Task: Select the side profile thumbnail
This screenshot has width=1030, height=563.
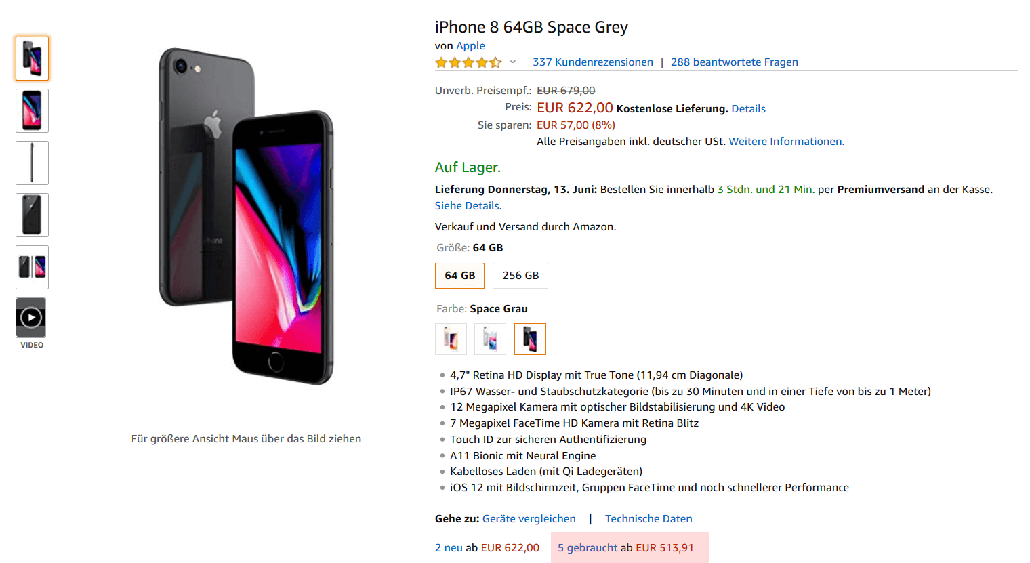Action: click(x=32, y=163)
